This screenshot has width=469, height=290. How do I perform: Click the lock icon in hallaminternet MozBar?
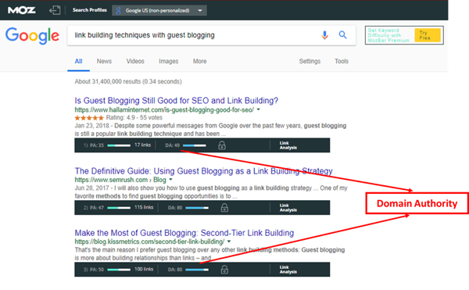point(222,145)
